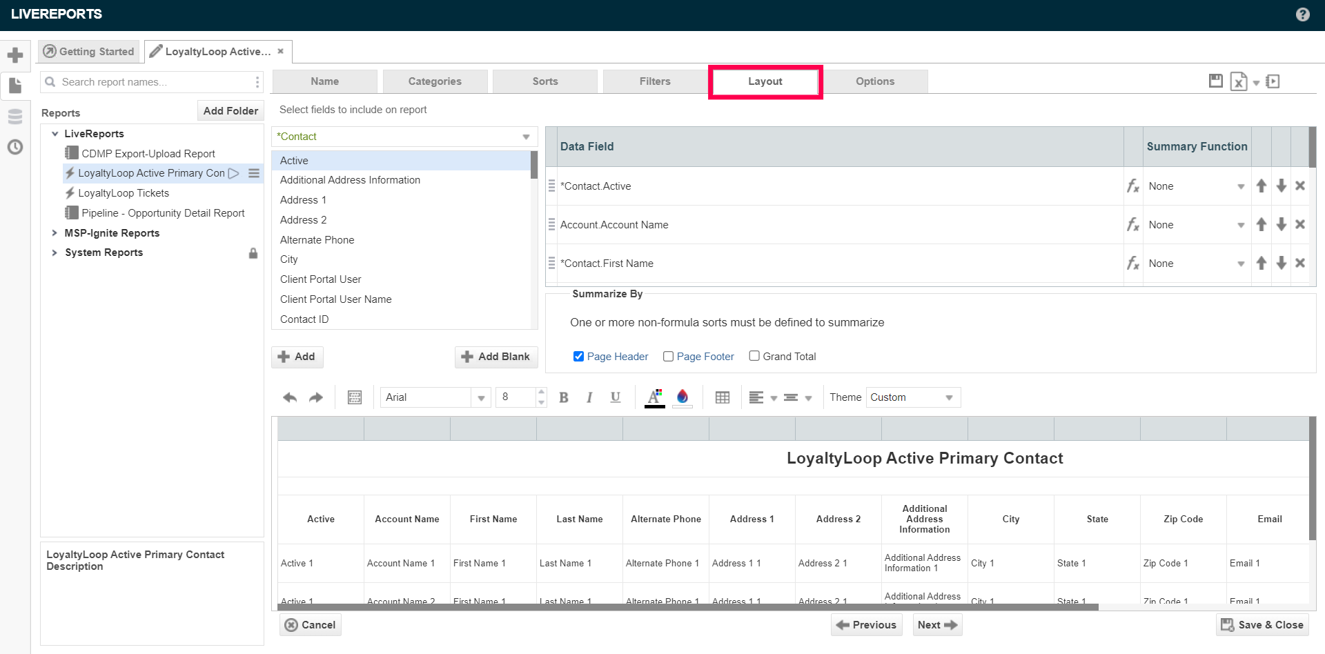Remove the *Contact.Active field
The image size is (1325, 654).
point(1300,186)
